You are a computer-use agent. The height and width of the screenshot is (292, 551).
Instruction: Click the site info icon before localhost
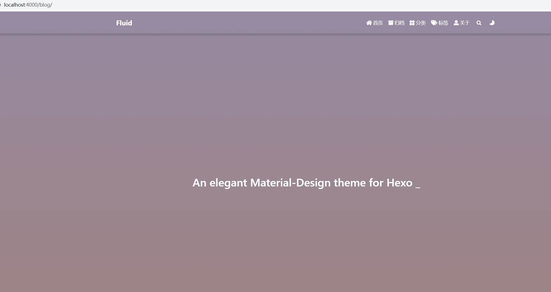(1, 5)
